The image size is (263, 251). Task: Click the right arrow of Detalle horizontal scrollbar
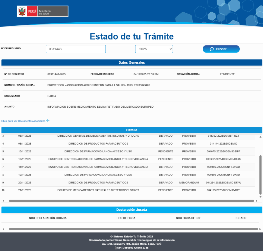[257, 201]
